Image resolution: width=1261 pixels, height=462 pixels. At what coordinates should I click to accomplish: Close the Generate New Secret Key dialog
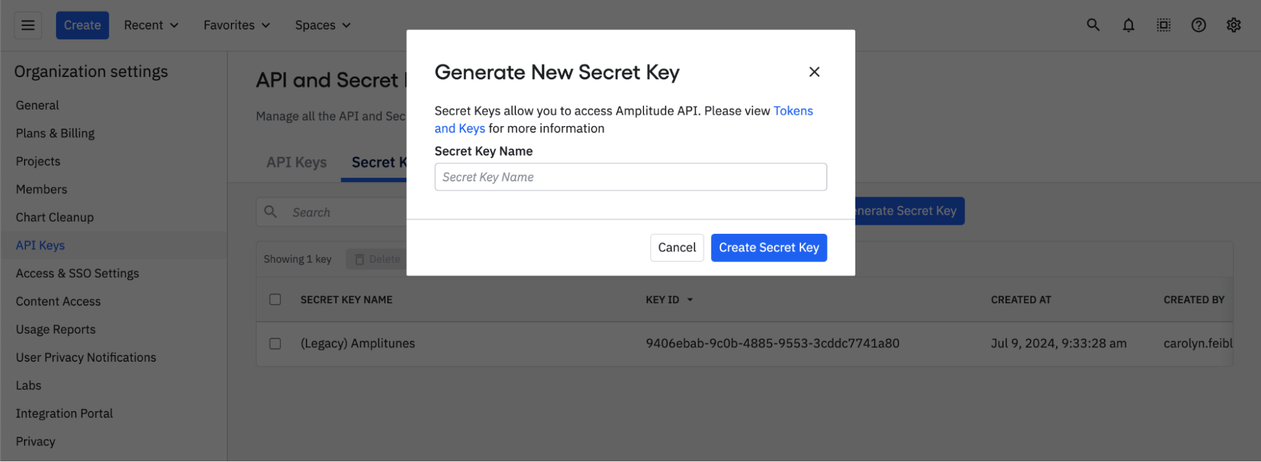[x=814, y=72]
